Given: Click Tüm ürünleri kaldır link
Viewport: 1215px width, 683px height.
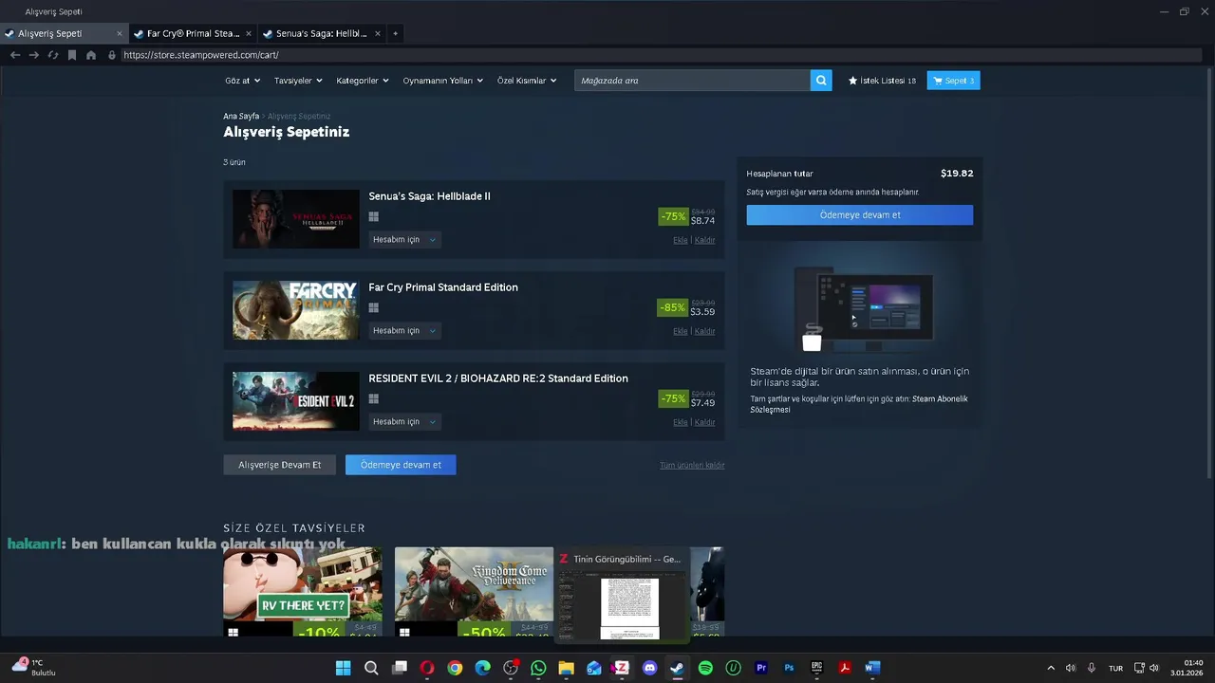Looking at the screenshot, I should 692,466.
